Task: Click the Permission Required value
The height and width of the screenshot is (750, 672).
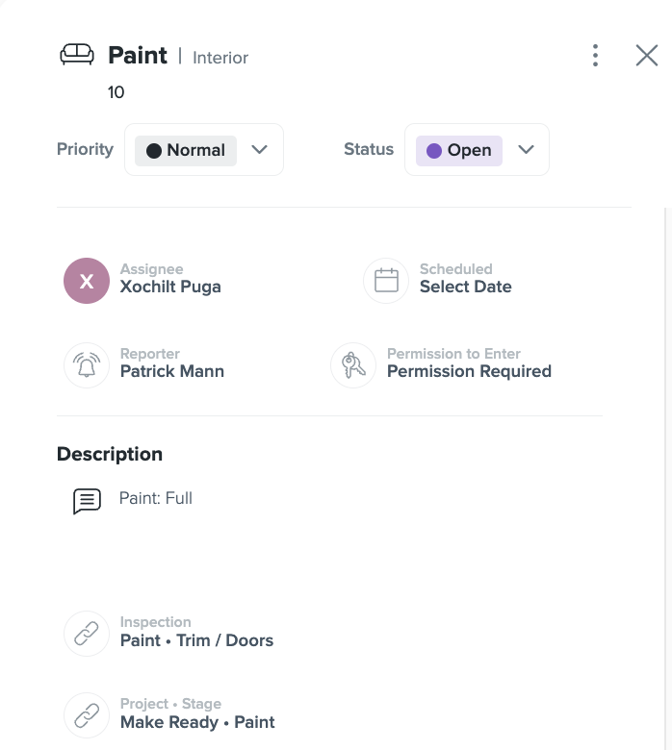Action: point(469,371)
